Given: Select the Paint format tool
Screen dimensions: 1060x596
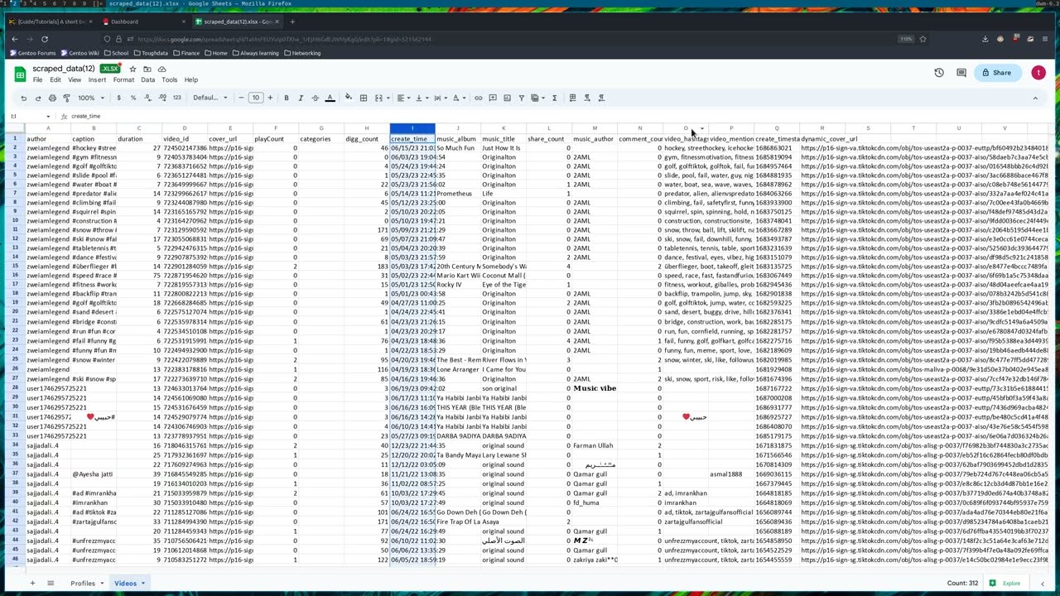Looking at the screenshot, I should pyautogui.click(x=66, y=98).
